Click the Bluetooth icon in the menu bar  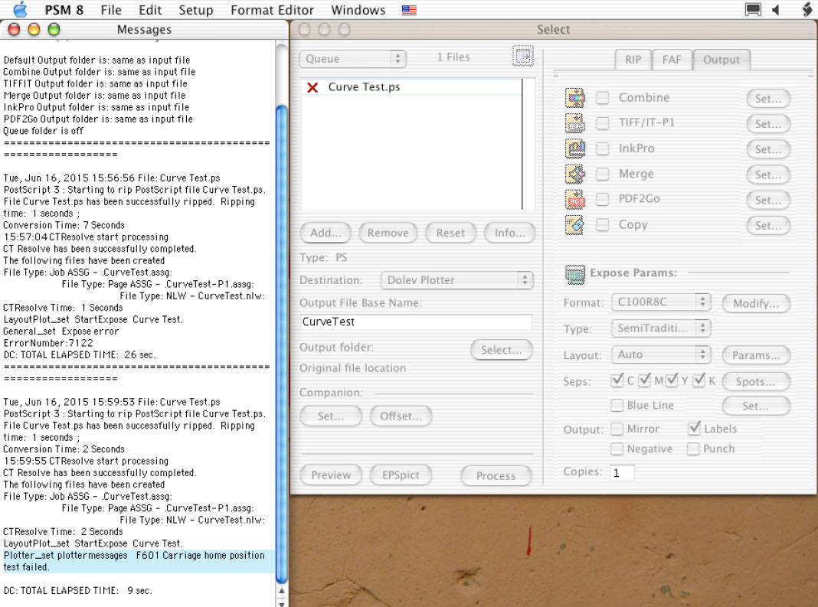click(x=807, y=10)
